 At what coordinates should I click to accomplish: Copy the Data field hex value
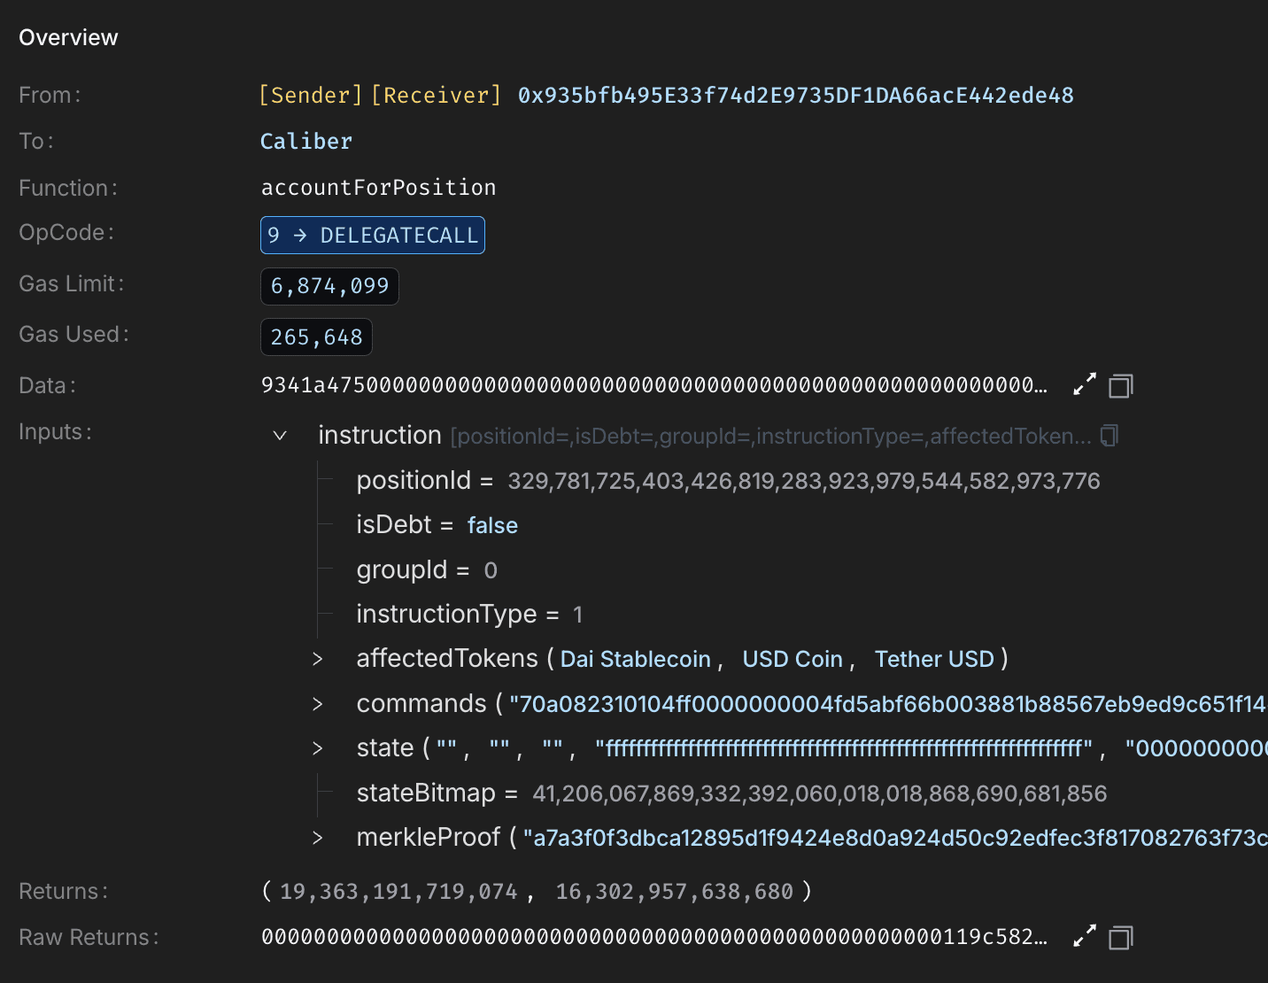(1120, 384)
